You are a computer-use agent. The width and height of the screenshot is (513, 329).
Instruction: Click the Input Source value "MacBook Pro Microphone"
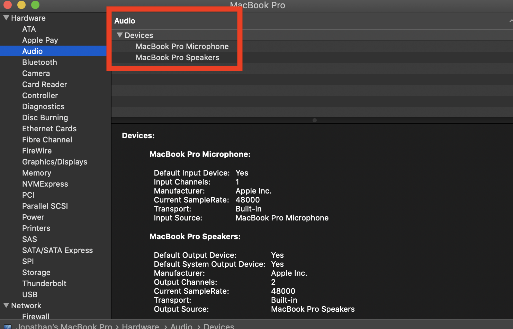pyautogui.click(x=282, y=218)
